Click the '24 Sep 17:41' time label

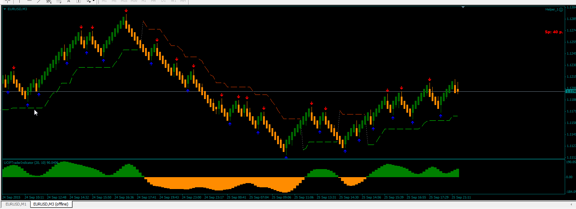[x=146, y=197]
